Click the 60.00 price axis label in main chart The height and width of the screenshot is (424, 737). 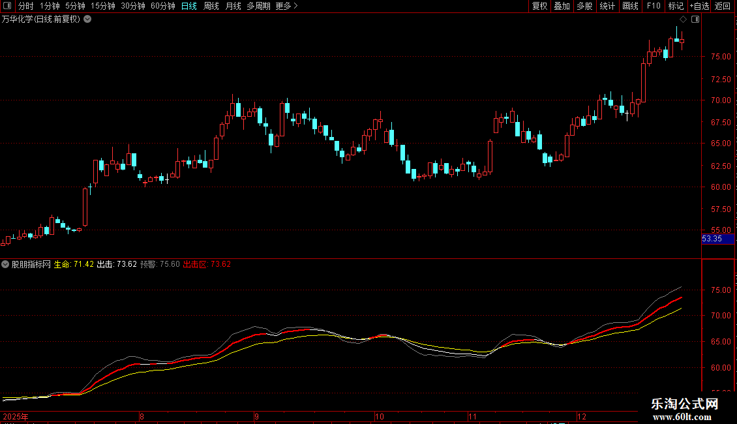[x=721, y=187]
